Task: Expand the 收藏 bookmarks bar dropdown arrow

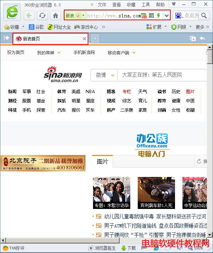Action: click(23, 26)
